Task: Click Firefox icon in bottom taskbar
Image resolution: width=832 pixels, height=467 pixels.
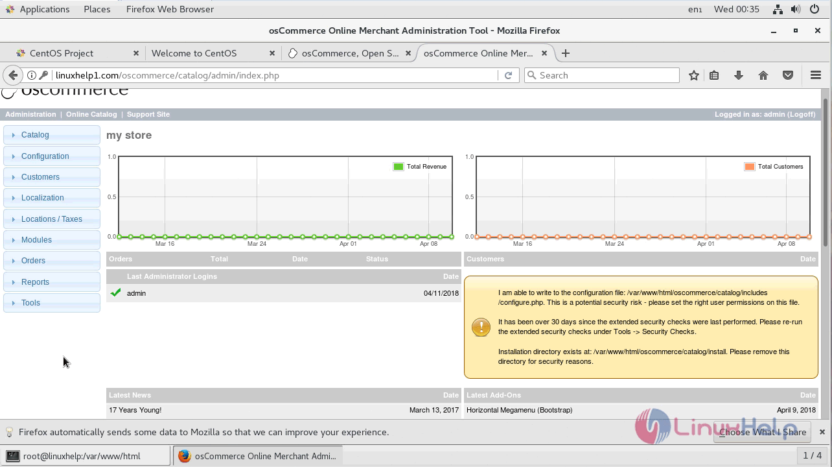Action: coord(184,456)
